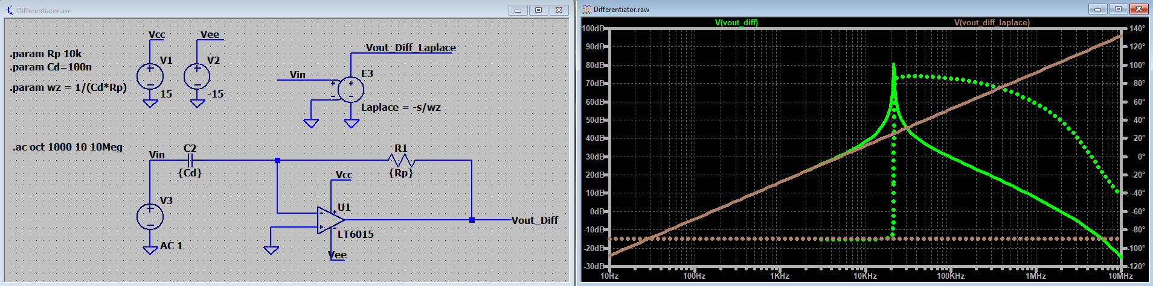The image size is (1153, 286).
Task: Click the Laplace = -s/wz value text
Action: pyautogui.click(x=401, y=107)
